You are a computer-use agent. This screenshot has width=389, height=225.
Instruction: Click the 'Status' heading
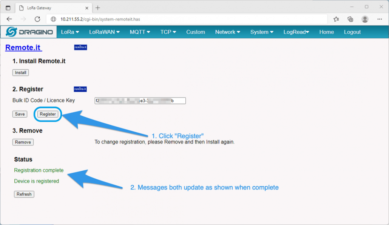click(x=23, y=159)
